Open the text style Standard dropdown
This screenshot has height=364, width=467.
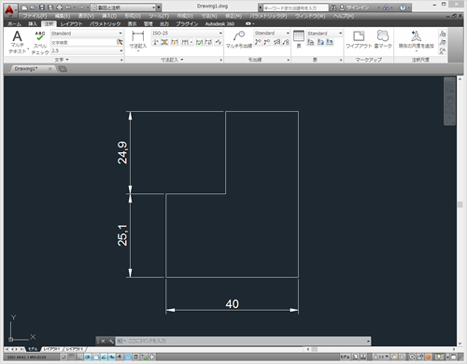pyautogui.click(x=87, y=34)
